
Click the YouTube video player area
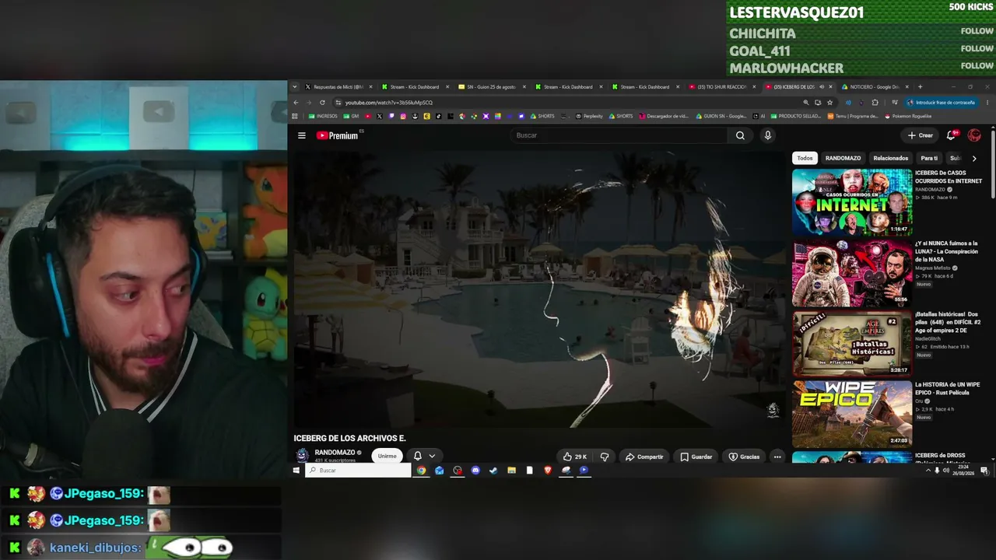click(540, 289)
